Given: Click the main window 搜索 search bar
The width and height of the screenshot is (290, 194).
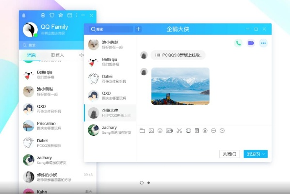Looking at the screenshot, I should [x=51, y=45].
